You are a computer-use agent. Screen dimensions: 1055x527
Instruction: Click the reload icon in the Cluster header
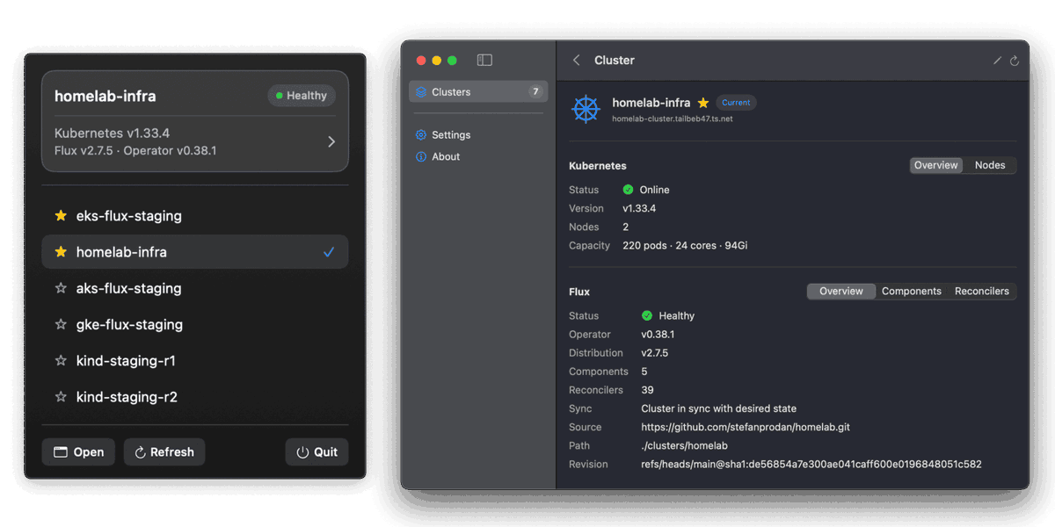point(1014,61)
